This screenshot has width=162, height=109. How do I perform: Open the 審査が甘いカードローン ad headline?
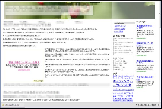(145, 44)
